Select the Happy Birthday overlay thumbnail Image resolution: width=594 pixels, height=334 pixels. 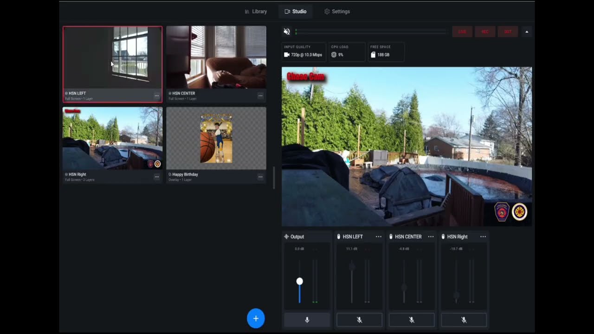(216, 138)
